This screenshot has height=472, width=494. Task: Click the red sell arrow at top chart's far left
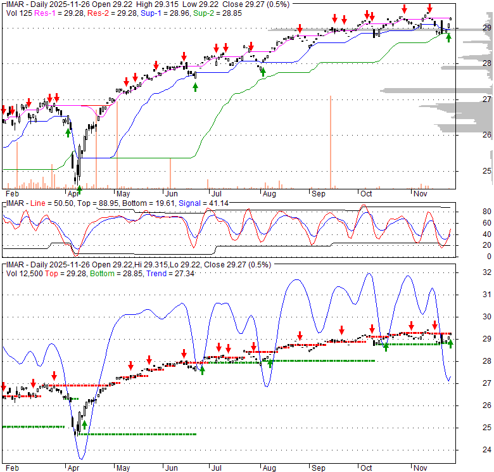point(4,110)
